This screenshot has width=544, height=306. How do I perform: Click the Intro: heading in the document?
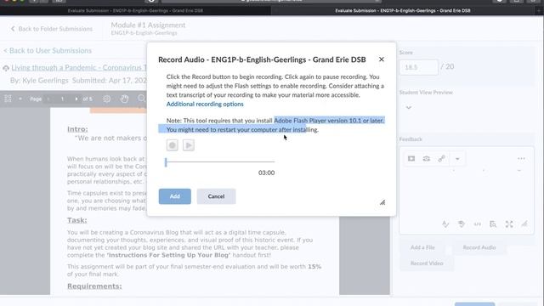77,129
